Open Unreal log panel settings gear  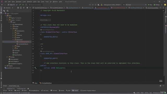click(160, 86)
